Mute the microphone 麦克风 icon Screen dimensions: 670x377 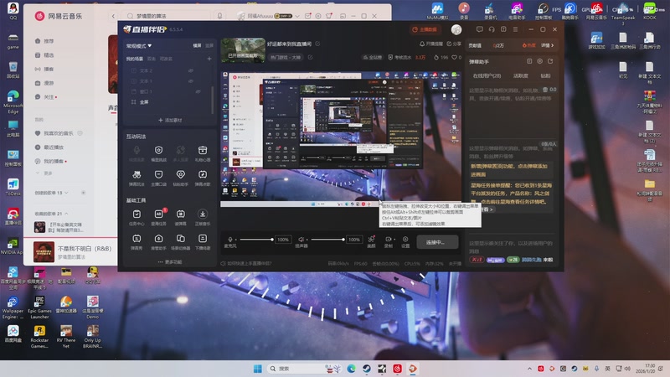pyautogui.click(x=230, y=240)
